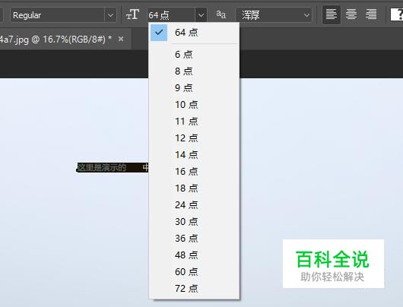Click the anti-aliasing aa icon
This screenshot has width=403, height=307.
pos(221,14)
